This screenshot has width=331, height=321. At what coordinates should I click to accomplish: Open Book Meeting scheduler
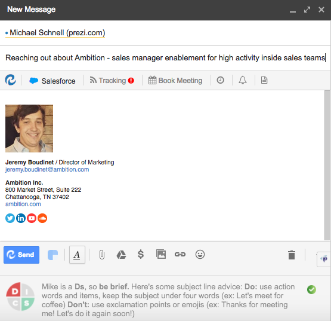pyautogui.click(x=175, y=81)
